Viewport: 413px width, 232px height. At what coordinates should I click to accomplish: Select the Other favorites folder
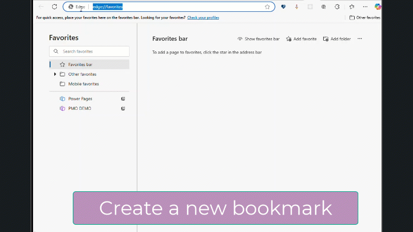(82, 74)
